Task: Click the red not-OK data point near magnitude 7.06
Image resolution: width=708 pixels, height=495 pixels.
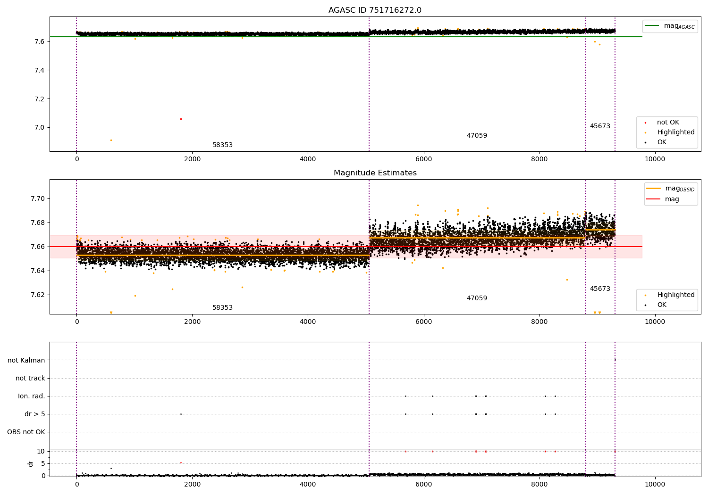Action: (181, 119)
